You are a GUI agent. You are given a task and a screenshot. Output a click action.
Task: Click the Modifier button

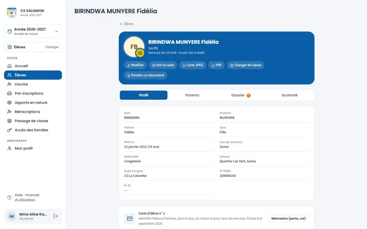tap(135, 65)
